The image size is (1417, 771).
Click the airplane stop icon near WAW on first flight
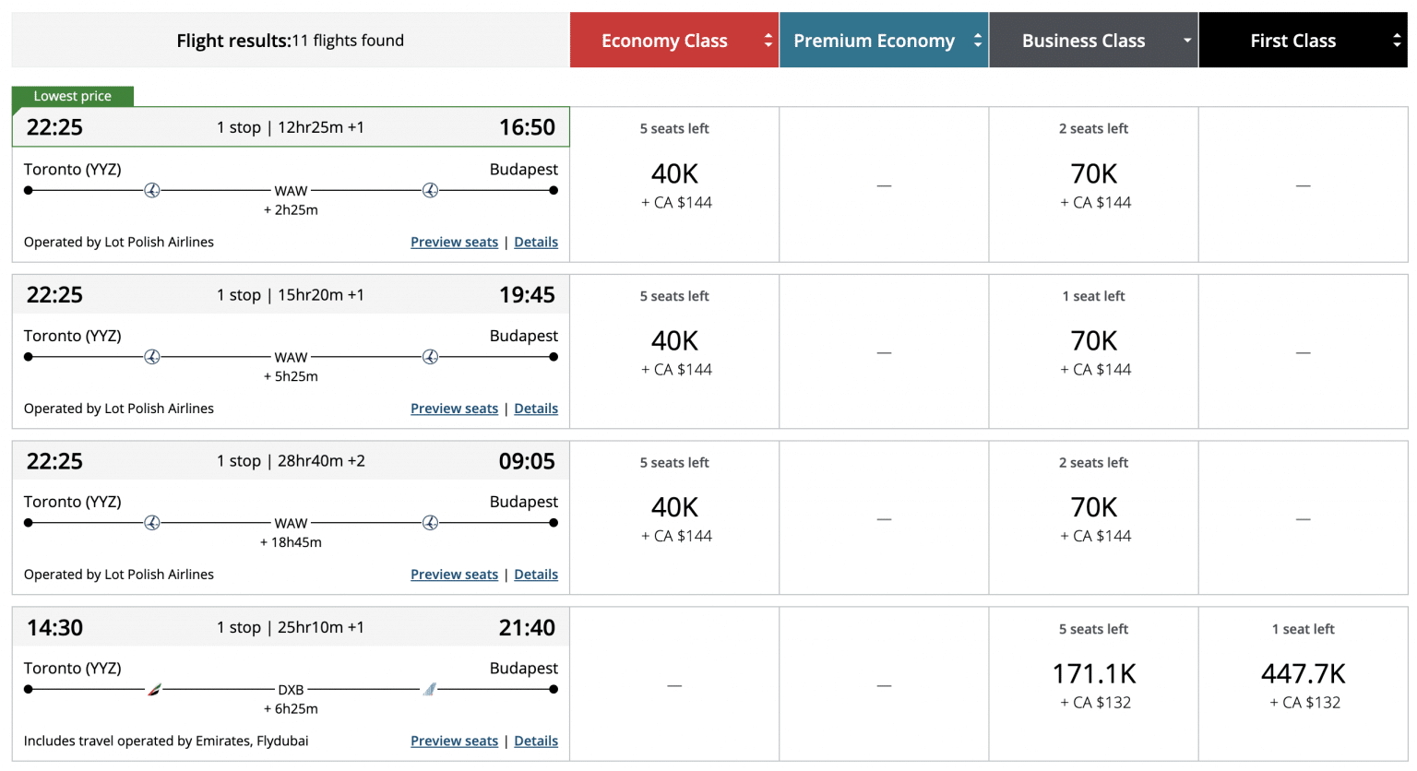pos(152,190)
